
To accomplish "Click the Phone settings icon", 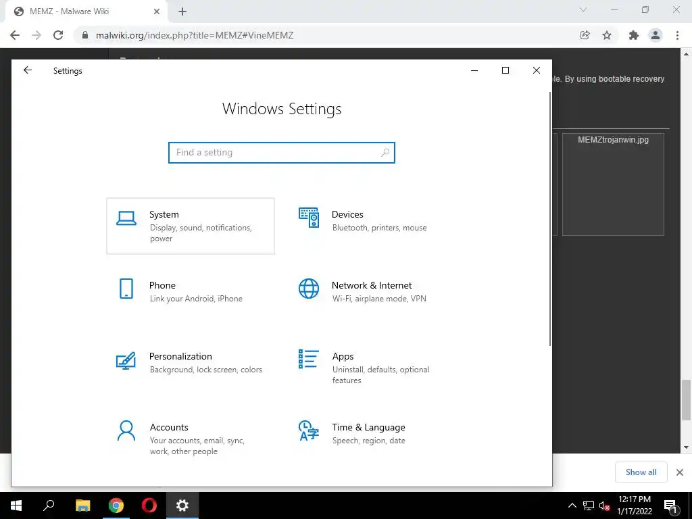I will coord(126,289).
